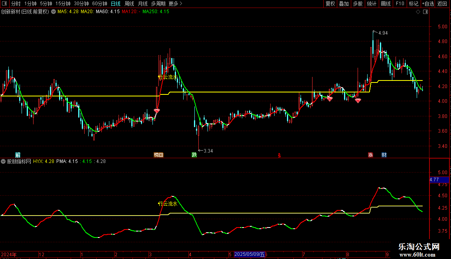Screen dimensions: 451x259
Task: Click the 股朋指标网 indicator name
Action: tap(19, 161)
